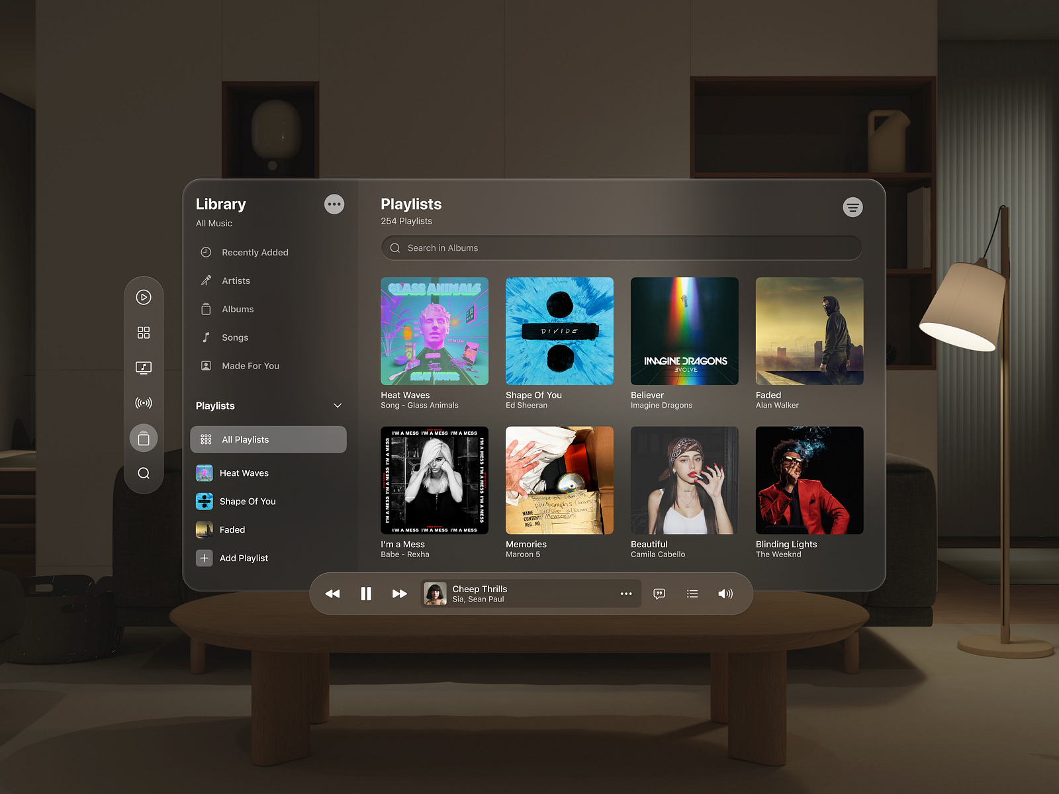Click the Made For You person icon

click(x=206, y=365)
